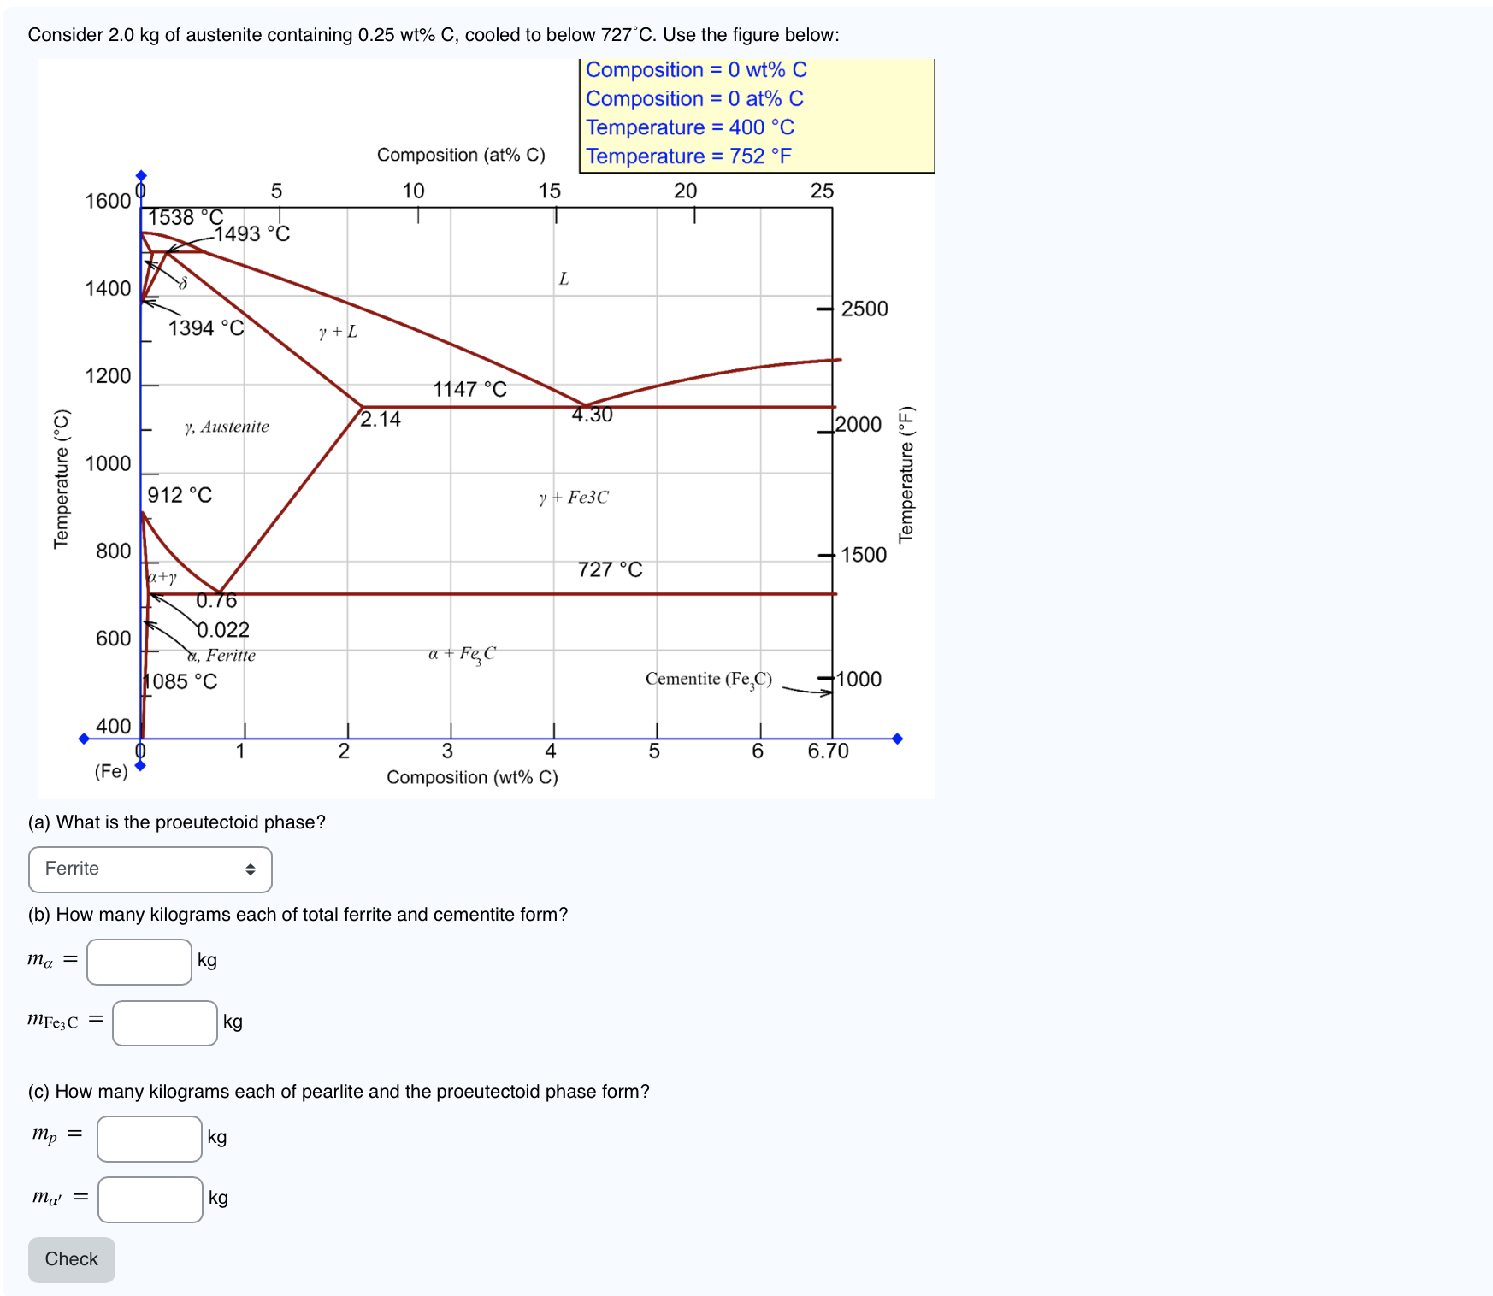Click the 727 °C eutectoid temperature label
Viewport: 1493px width, 1296px height.
(610, 569)
